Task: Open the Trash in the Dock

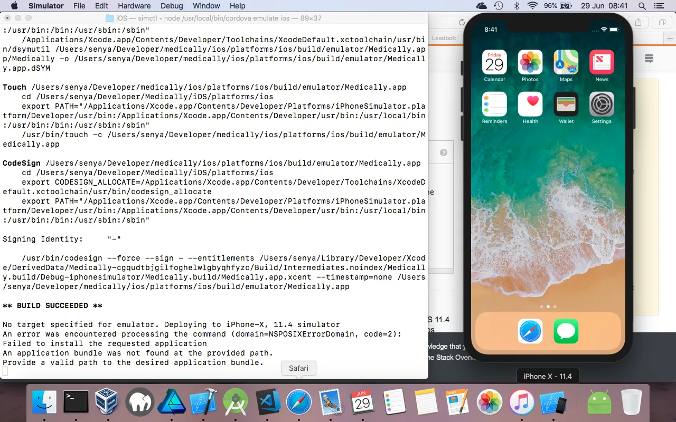Action: tap(632, 402)
